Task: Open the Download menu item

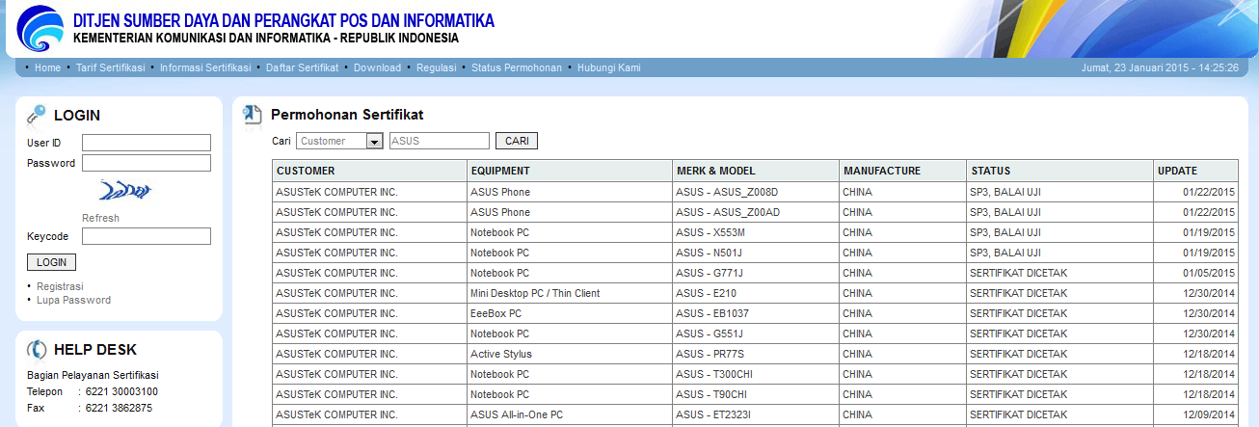Action: pos(377,67)
